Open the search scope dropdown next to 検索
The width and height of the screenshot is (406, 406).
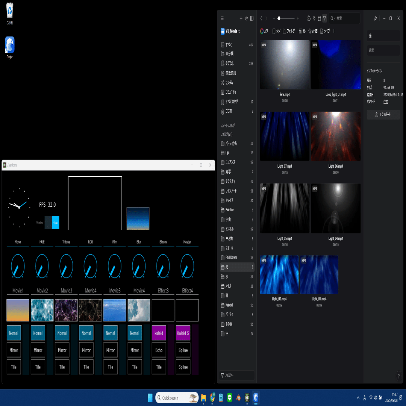pos(335,18)
